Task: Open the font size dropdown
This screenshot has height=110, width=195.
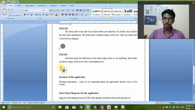Action: 48,10
